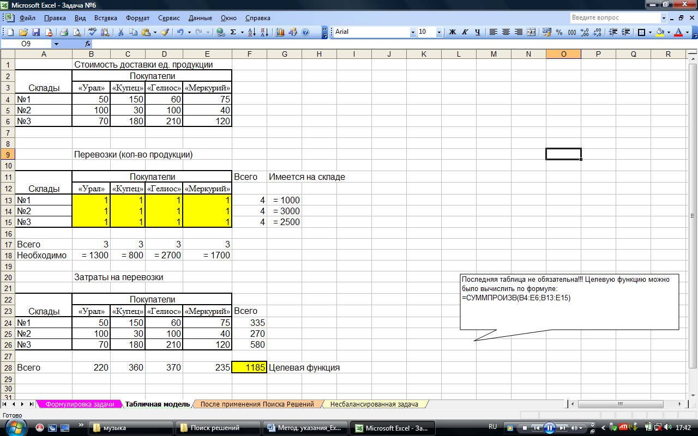Expand the Borders dropdown arrow
This screenshot has height=436, width=698.
point(649,32)
